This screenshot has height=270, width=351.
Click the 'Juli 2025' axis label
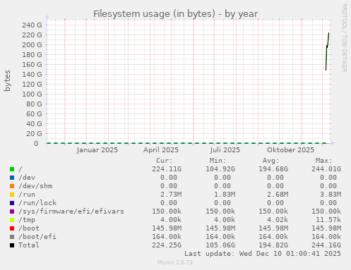pos(225,150)
